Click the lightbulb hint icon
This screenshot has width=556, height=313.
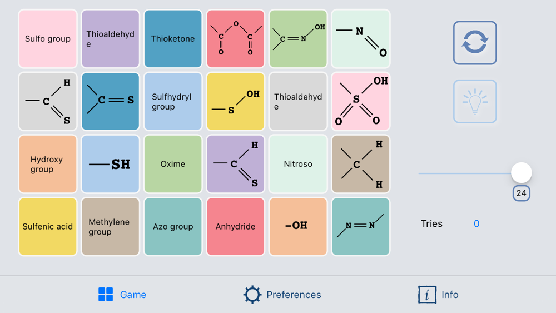(475, 101)
